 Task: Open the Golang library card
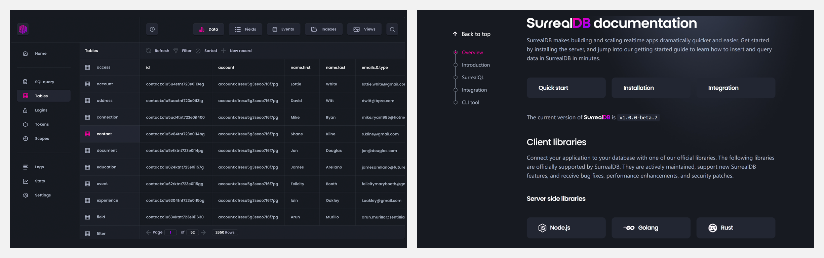pyautogui.click(x=651, y=228)
